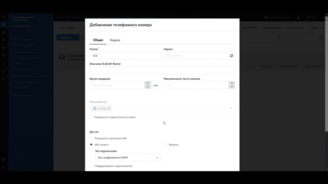The width and height of the screenshot is (328, 184).
Task: Click the scrollbar down arrow at bottom
Action: [x=326, y=169]
